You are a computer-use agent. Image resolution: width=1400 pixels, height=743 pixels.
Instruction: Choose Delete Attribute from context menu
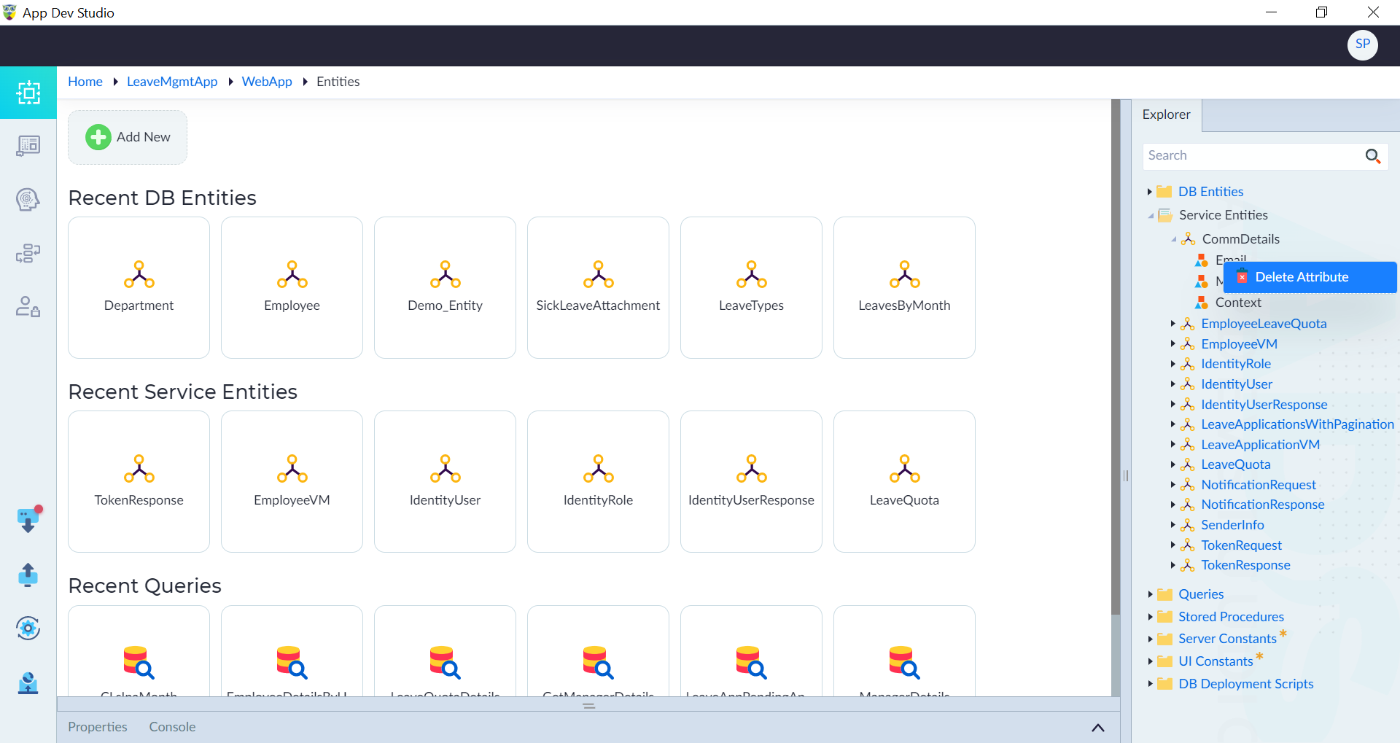[1310, 277]
